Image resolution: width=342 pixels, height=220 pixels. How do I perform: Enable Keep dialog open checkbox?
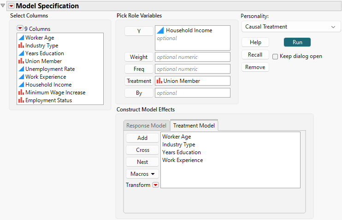(275, 57)
